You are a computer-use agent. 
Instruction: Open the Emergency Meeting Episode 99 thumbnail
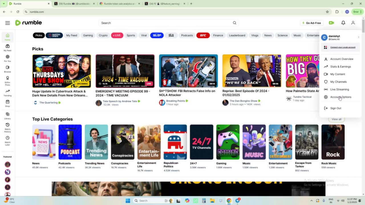coord(125,71)
